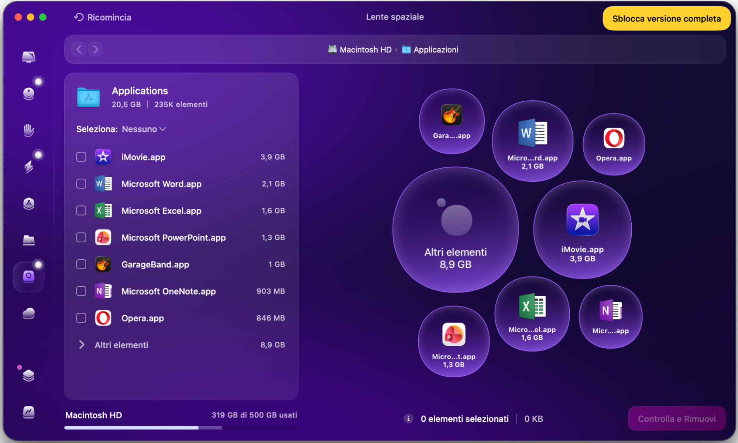Screen dimensions: 738x443
Task: Click the Microsoft PowerPoint.app row name
Action: [x=174, y=238]
